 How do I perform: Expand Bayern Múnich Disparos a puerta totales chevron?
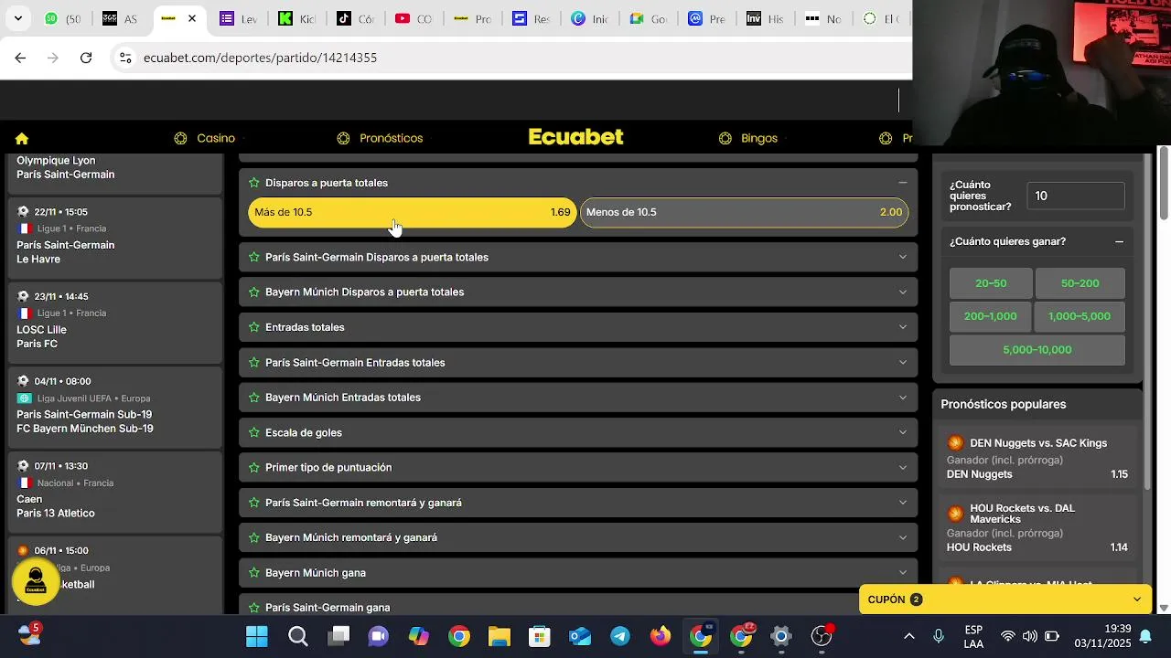(902, 292)
